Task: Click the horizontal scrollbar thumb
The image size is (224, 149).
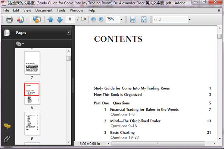Action: (158, 144)
